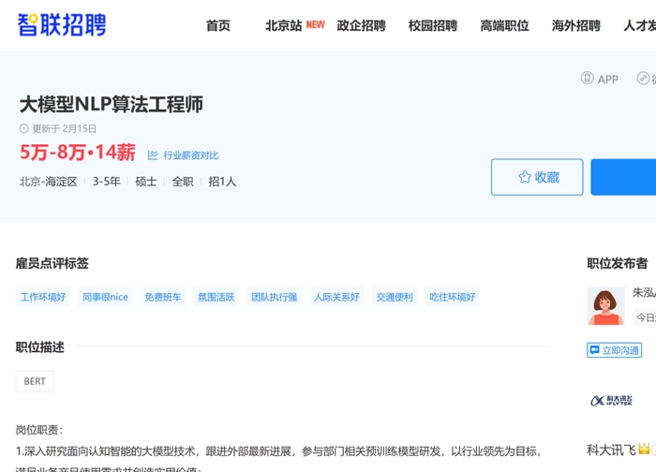Click the 行业薪资对比 link
The height and width of the screenshot is (472, 656).
pos(190,155)
